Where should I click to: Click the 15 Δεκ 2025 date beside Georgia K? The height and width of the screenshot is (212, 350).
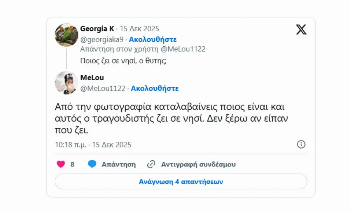pos(139,29)
